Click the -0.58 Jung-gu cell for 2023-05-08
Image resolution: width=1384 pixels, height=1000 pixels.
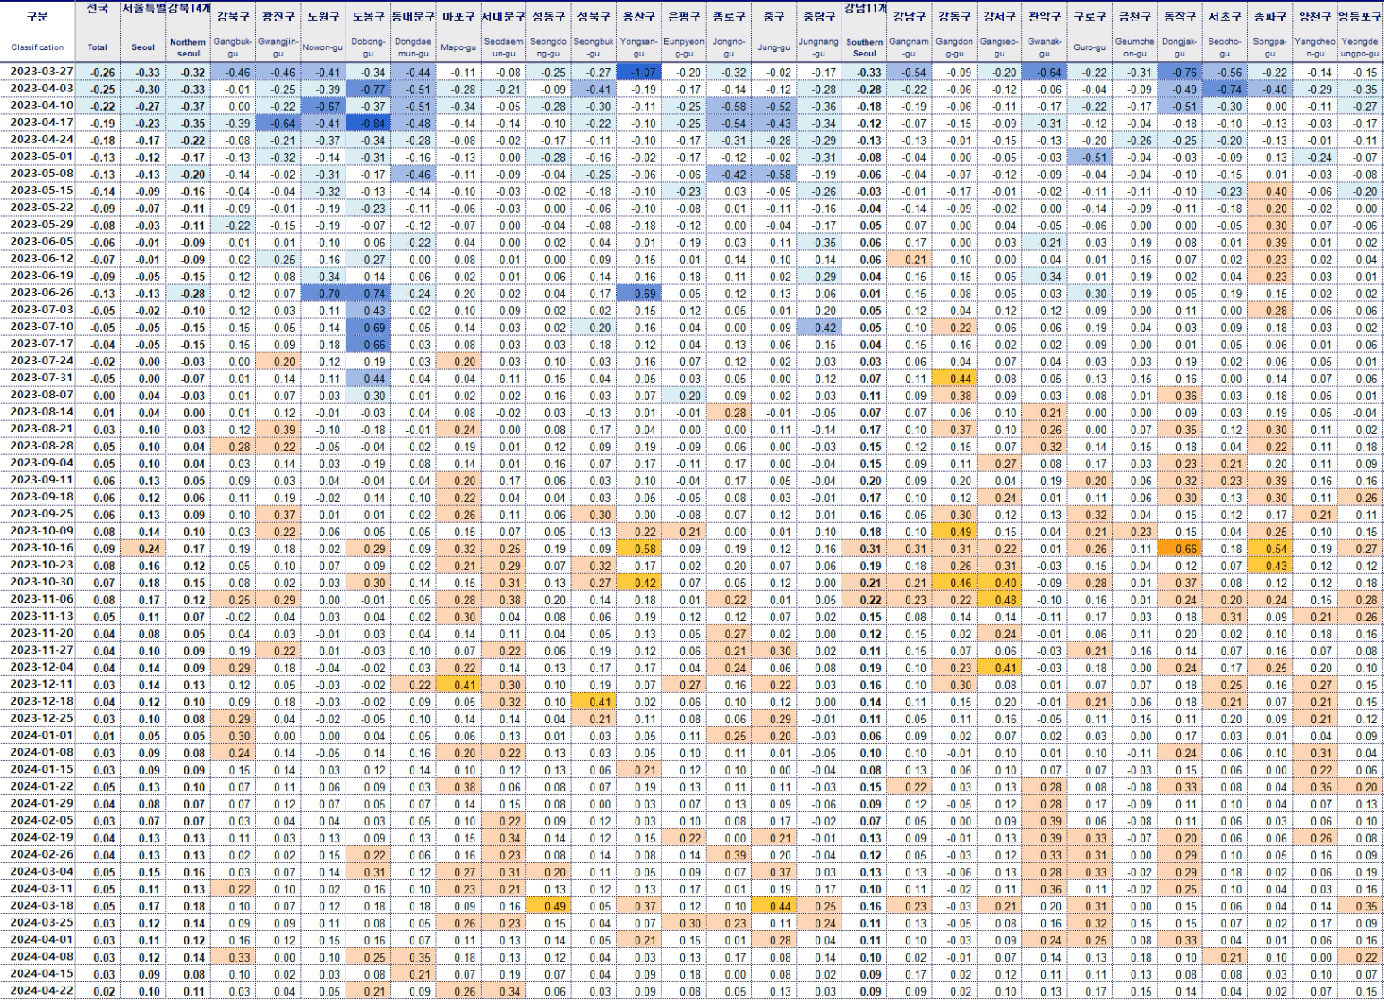pyautogui.click(x=773, y=175)
